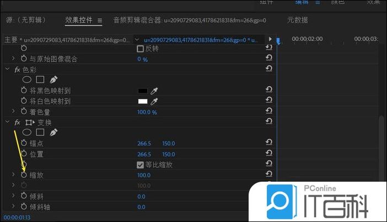Toggle animation stopwatch for 倾斜轴

pos(24,207)
